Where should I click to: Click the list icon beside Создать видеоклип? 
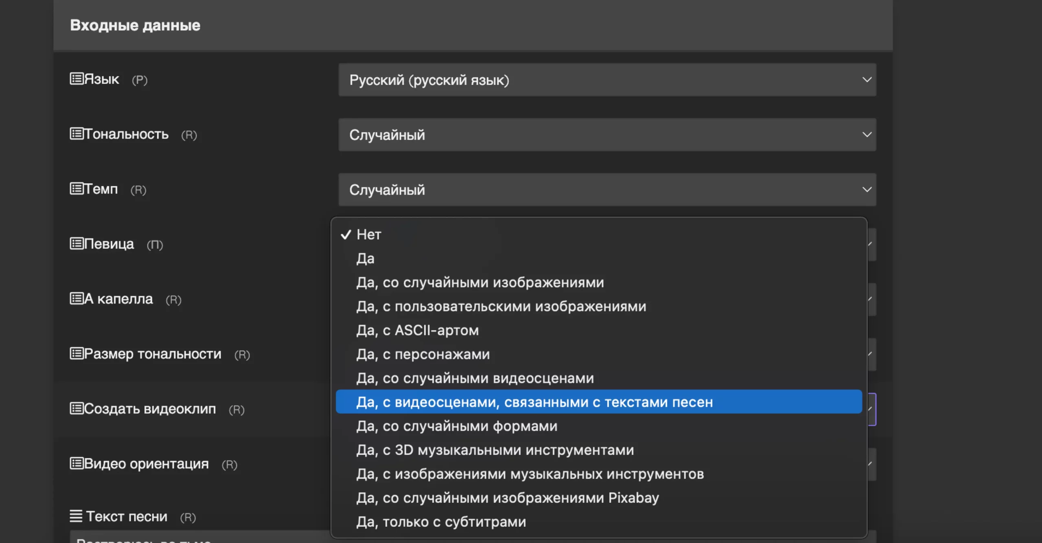coord(77,408)
